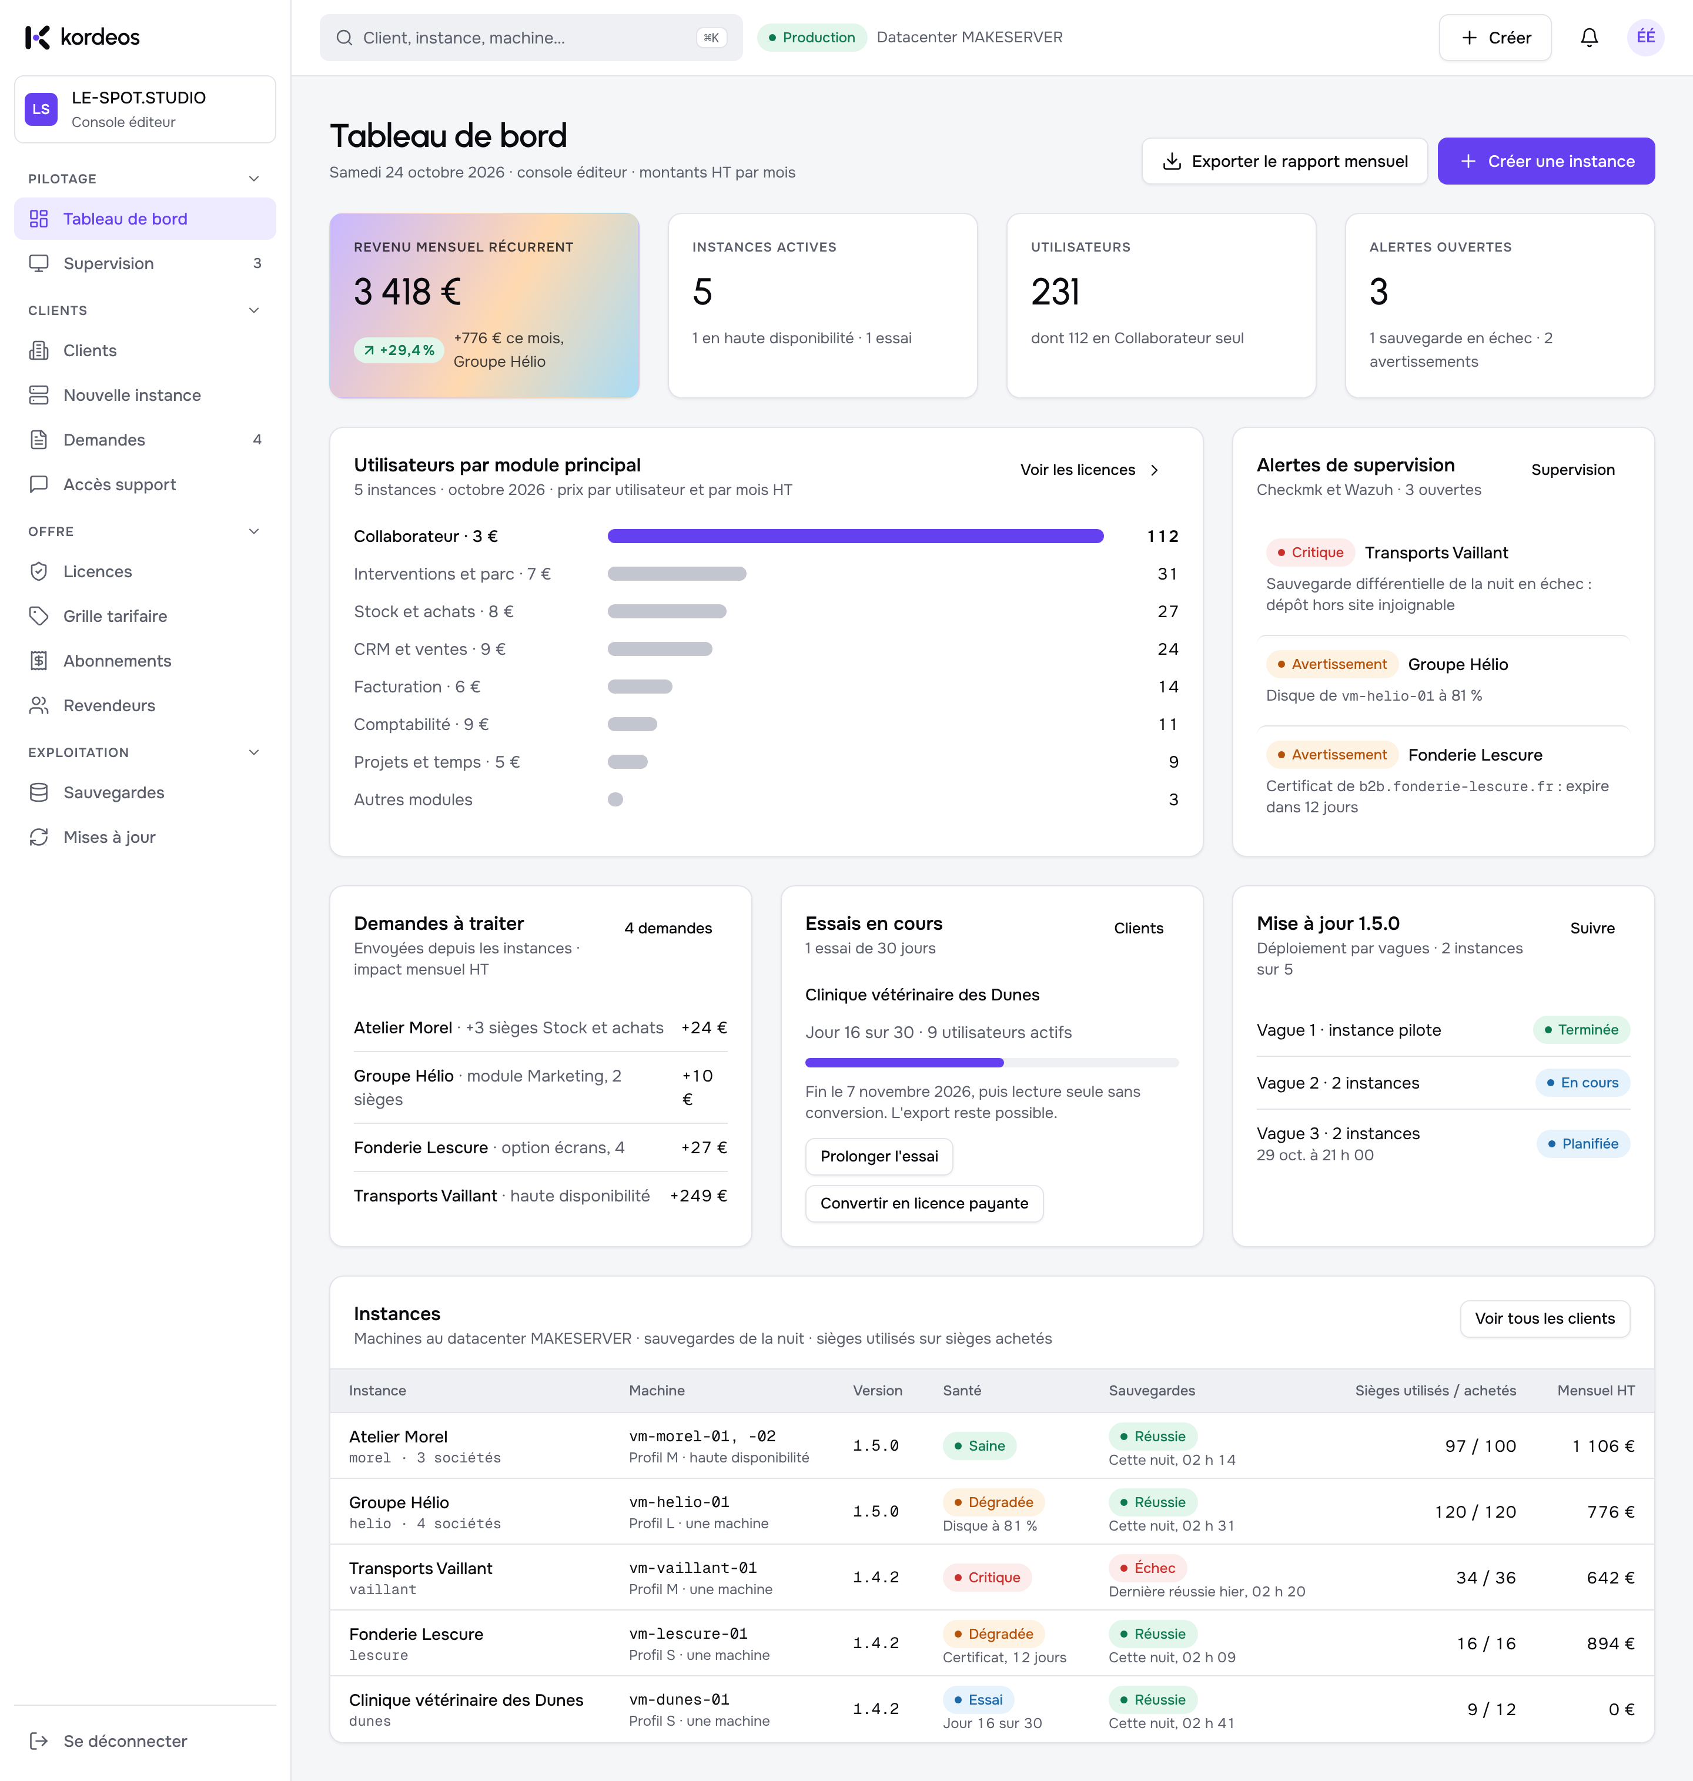The height and width of the screenshot is (1781, 1693).
Task: Click the Mises à jour refresh icon
Action: (x=39, y=837)
